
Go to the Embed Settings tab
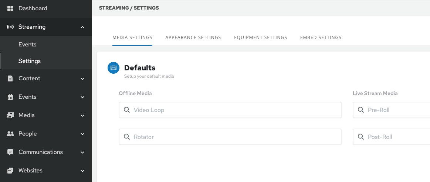(321, 38)
